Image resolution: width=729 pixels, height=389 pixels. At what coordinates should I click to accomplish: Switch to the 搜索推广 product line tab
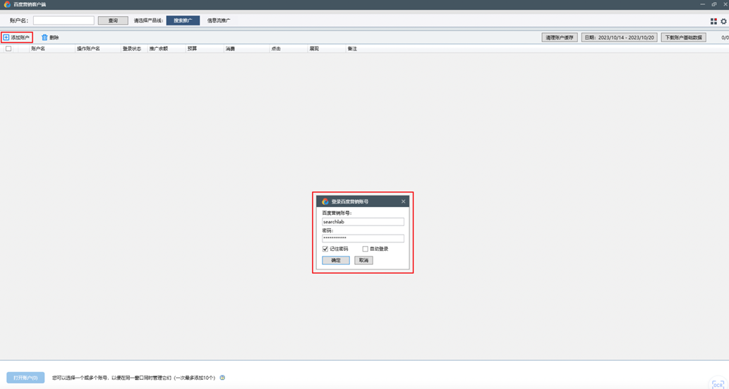[x=183, y=20]
